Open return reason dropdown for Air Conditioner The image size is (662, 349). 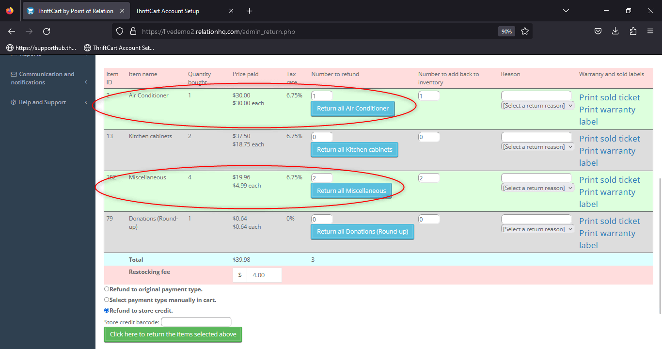point(537,106)
